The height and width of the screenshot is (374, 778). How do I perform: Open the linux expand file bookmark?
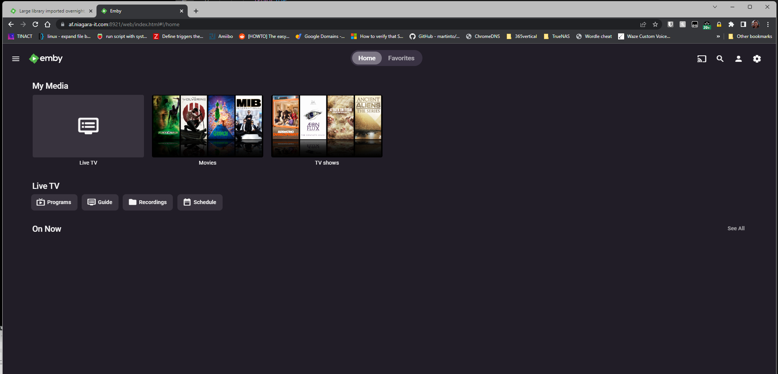pos(65,36)
